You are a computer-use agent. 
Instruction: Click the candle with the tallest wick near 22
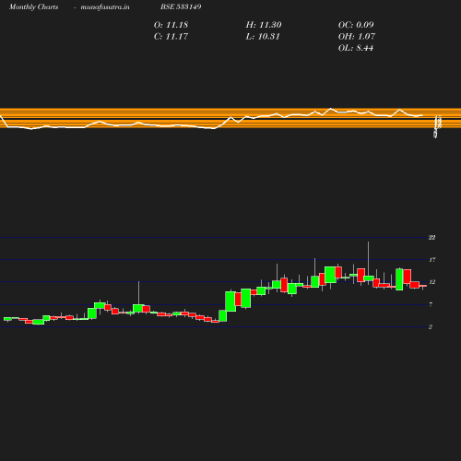pos(369,278)
